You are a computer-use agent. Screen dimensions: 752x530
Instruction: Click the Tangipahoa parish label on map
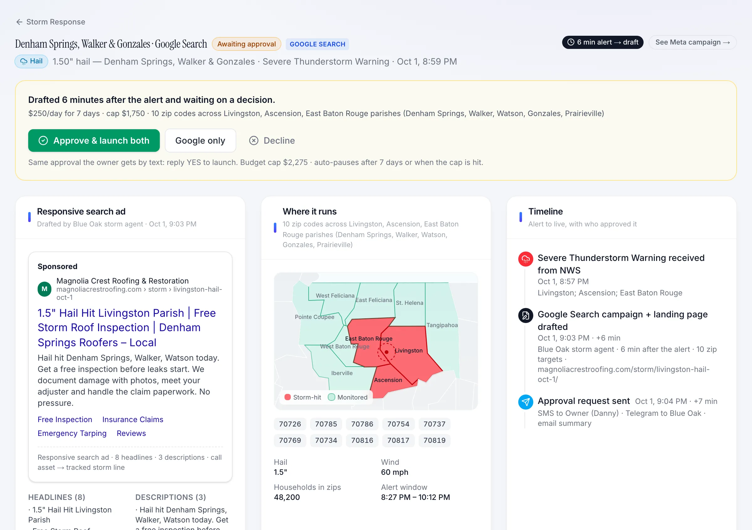pos(442,325)
